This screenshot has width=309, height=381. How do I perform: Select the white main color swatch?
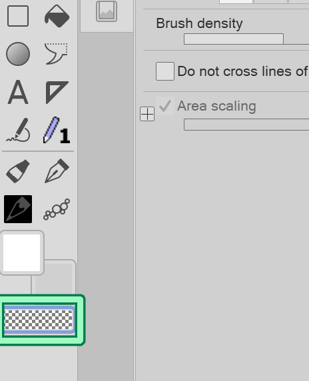pyautogui.click(x=21, y=252)
